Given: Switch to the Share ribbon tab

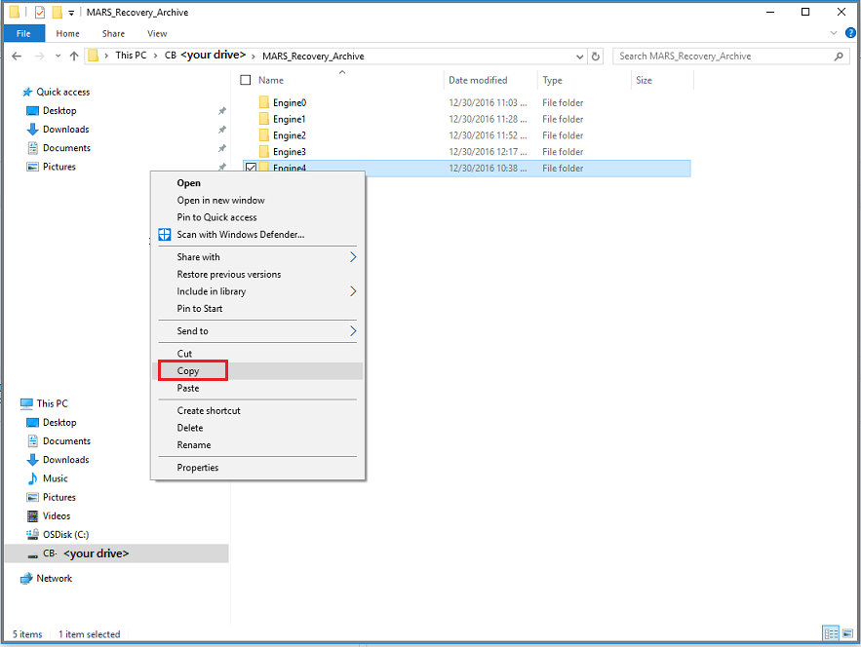Looking at the screenshot, I should pyautogui.click(x=113, y=32).
